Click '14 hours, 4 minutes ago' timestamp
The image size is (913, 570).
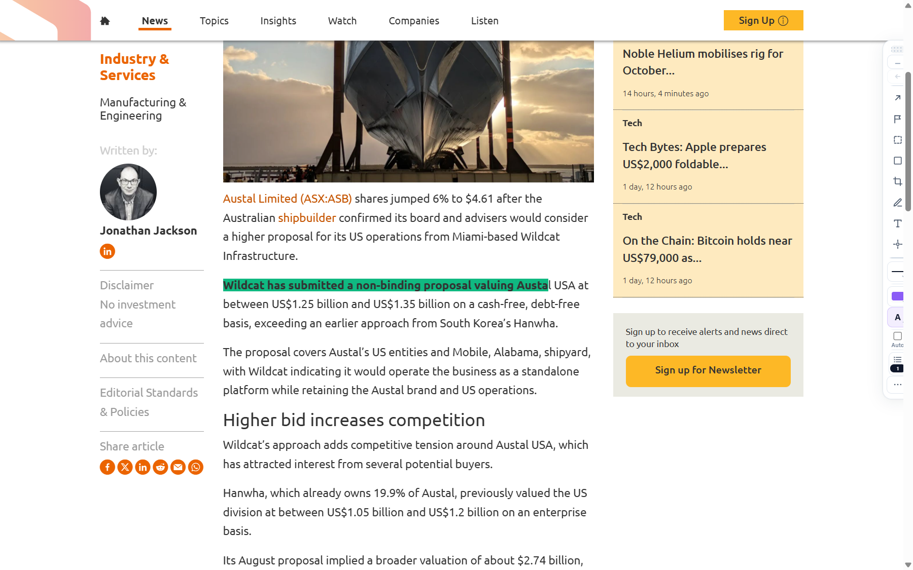pos(665,94)
